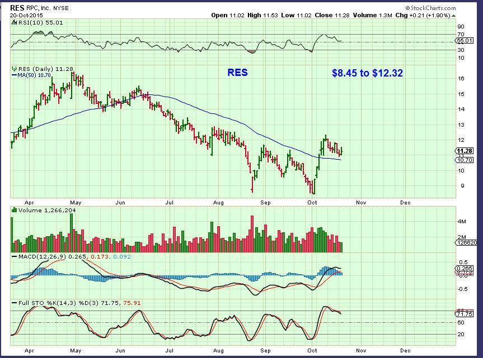Click the RSI(10) 55.01 indicator label
This screenshot has height=358, width=483.
point(40,22)
